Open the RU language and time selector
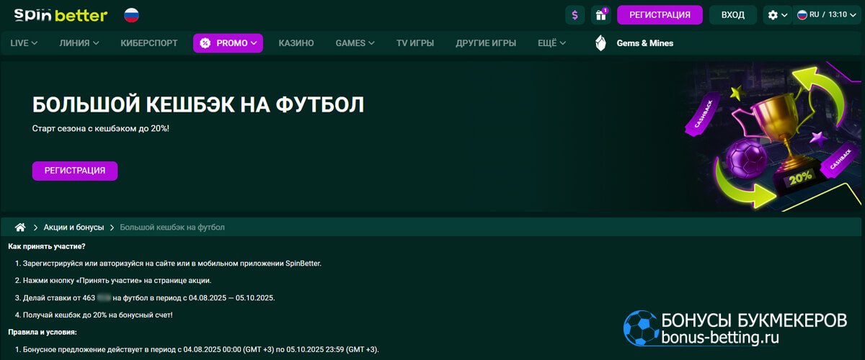 (x=826, y=15)
